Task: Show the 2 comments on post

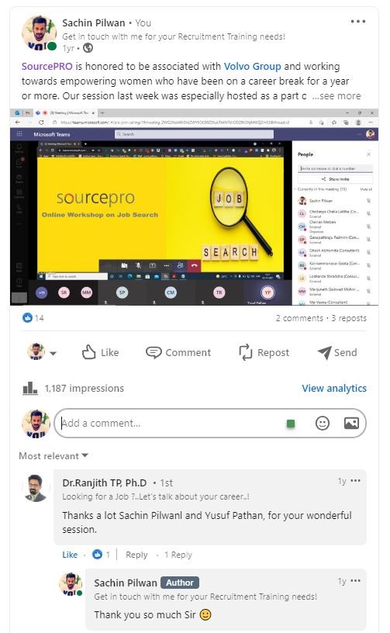Action: pos(299,318)
